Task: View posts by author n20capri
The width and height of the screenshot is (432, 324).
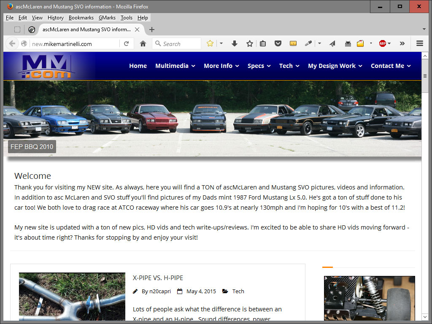Action: click(x=160, y=291)
